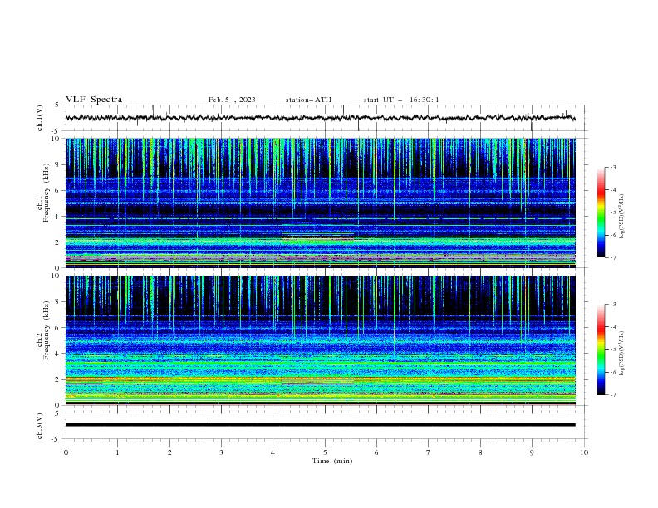The image size is (658, 508).
Task: Click the lower colorbar tick "-3"
Action: [613, 305]
